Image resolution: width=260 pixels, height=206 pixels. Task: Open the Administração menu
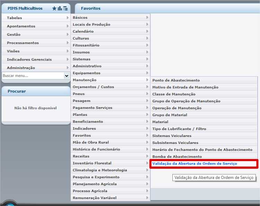pos(36,68)
